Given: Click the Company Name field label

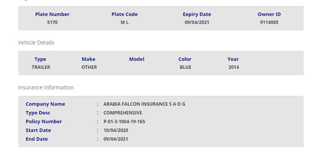Looking at the screenshot, I should pyautogui.click(x=45, y=104).
